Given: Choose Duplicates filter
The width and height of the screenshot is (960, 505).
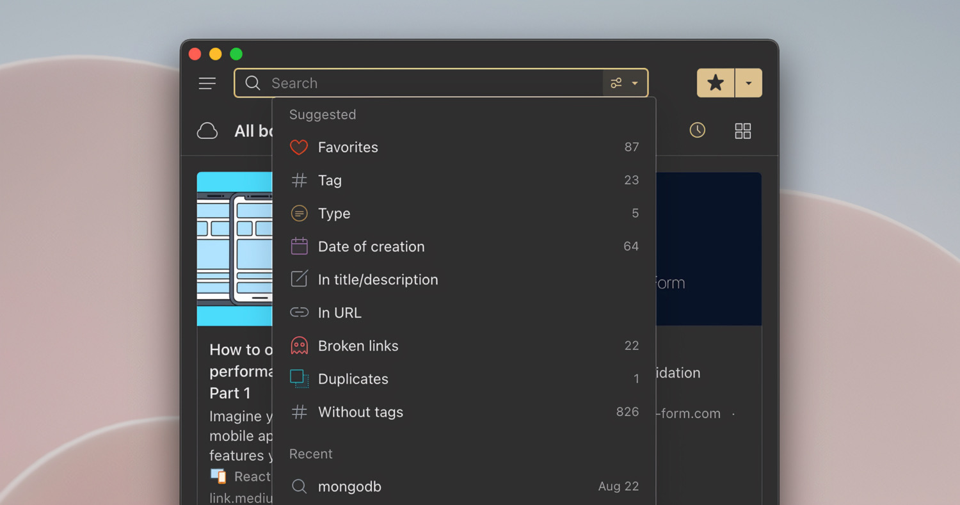Looking at the screenshot, I should point(464,379).
